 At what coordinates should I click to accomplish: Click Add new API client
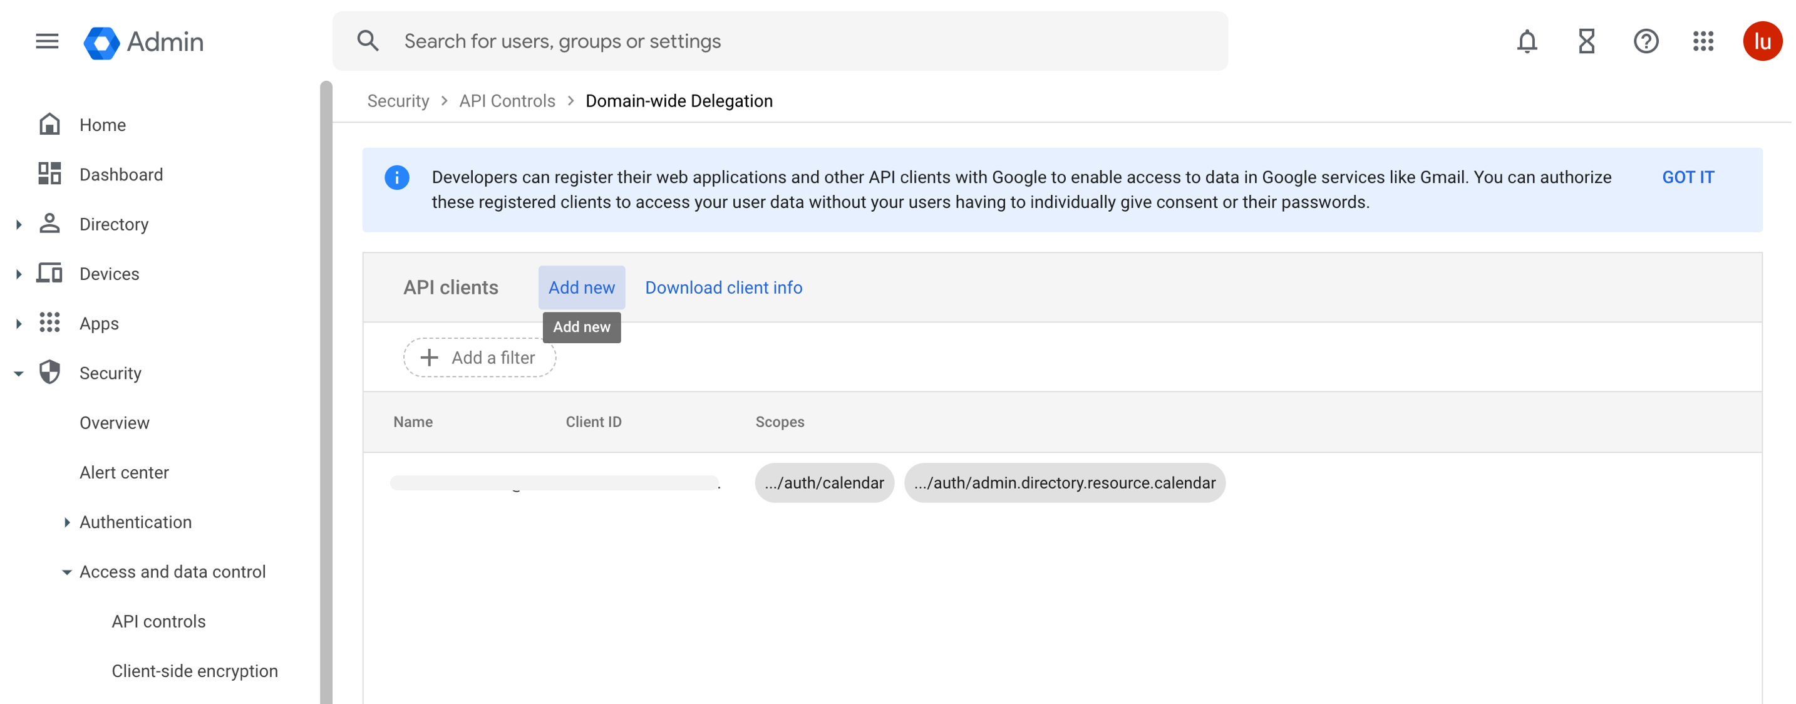581,288
